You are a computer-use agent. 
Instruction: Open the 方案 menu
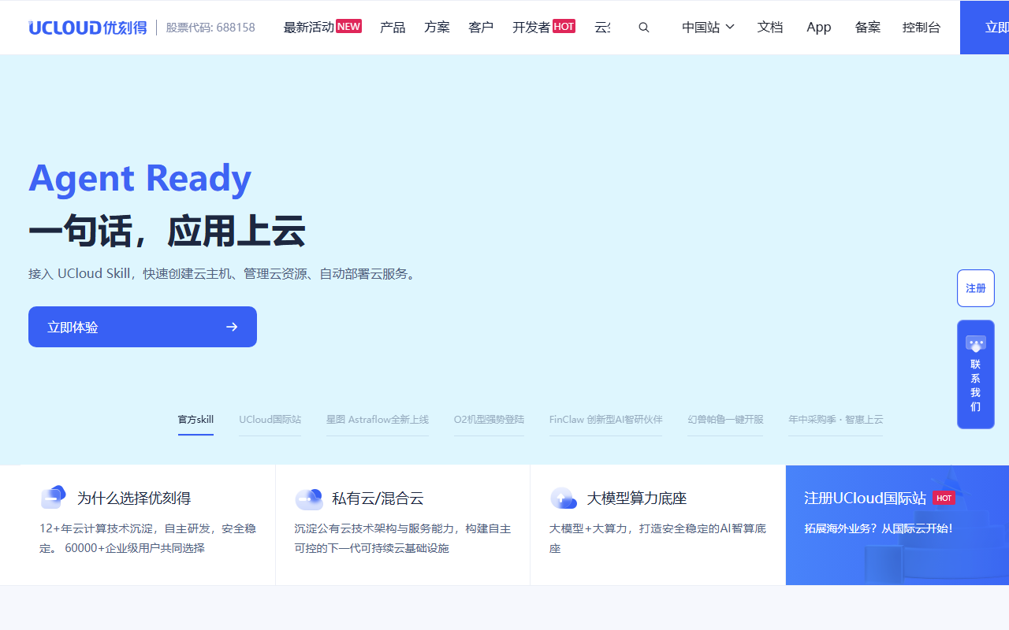click(x=437, y=28)
